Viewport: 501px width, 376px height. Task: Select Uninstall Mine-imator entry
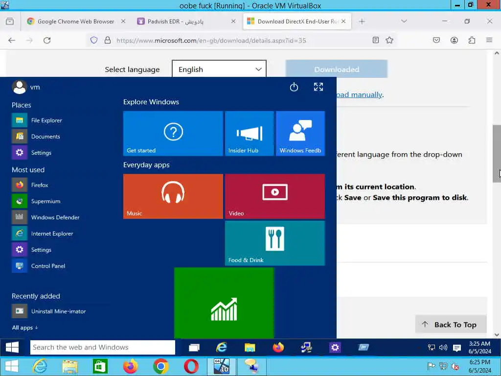[x=59, y=311]
